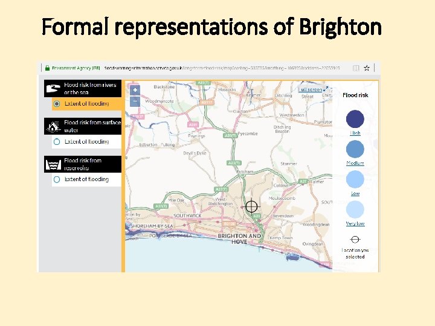435x326 pixels.
Task: Open the High flood risk link
Action: coord(355,133)
